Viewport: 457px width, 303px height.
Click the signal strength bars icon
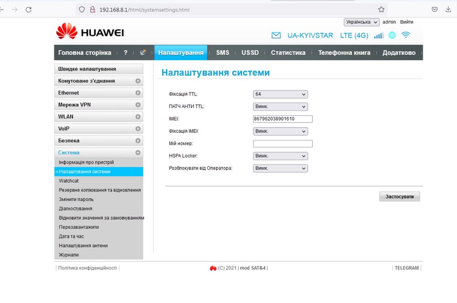pos(379,36)
